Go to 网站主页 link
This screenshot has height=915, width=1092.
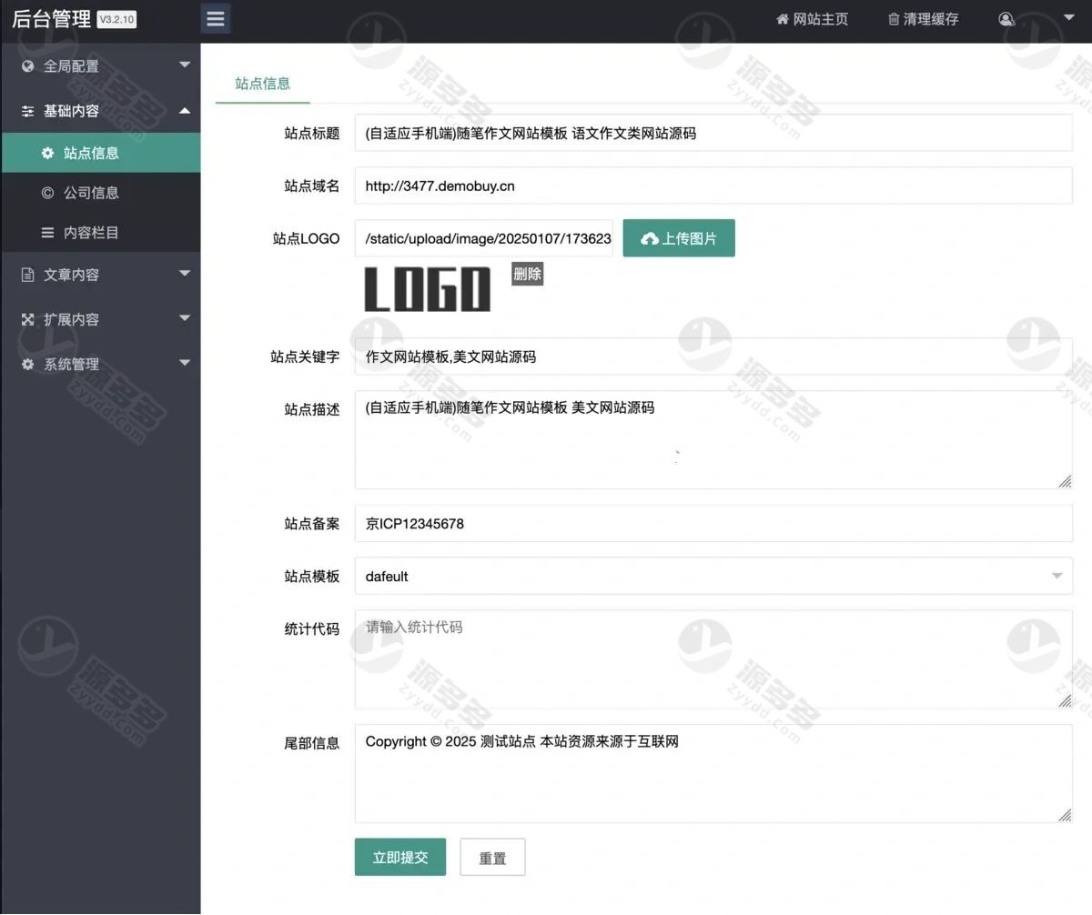click(812, 19)
